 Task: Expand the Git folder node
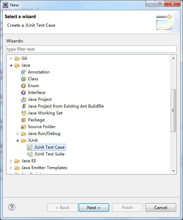coord(11,58)
